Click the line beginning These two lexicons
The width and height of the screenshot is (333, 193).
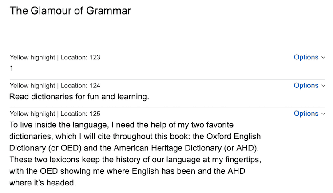[135, 159]
